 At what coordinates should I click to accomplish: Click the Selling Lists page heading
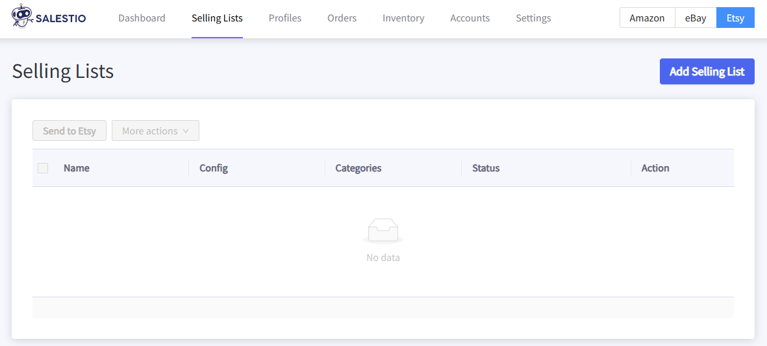(x=63, y=71)
